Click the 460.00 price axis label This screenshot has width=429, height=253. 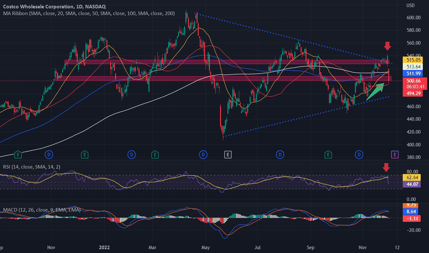point(413,106)
